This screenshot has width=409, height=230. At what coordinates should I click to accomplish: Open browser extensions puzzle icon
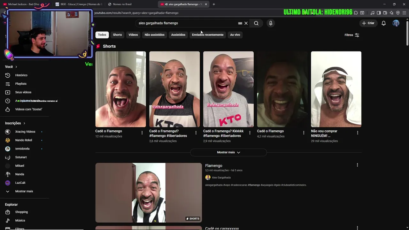(356, 13)
